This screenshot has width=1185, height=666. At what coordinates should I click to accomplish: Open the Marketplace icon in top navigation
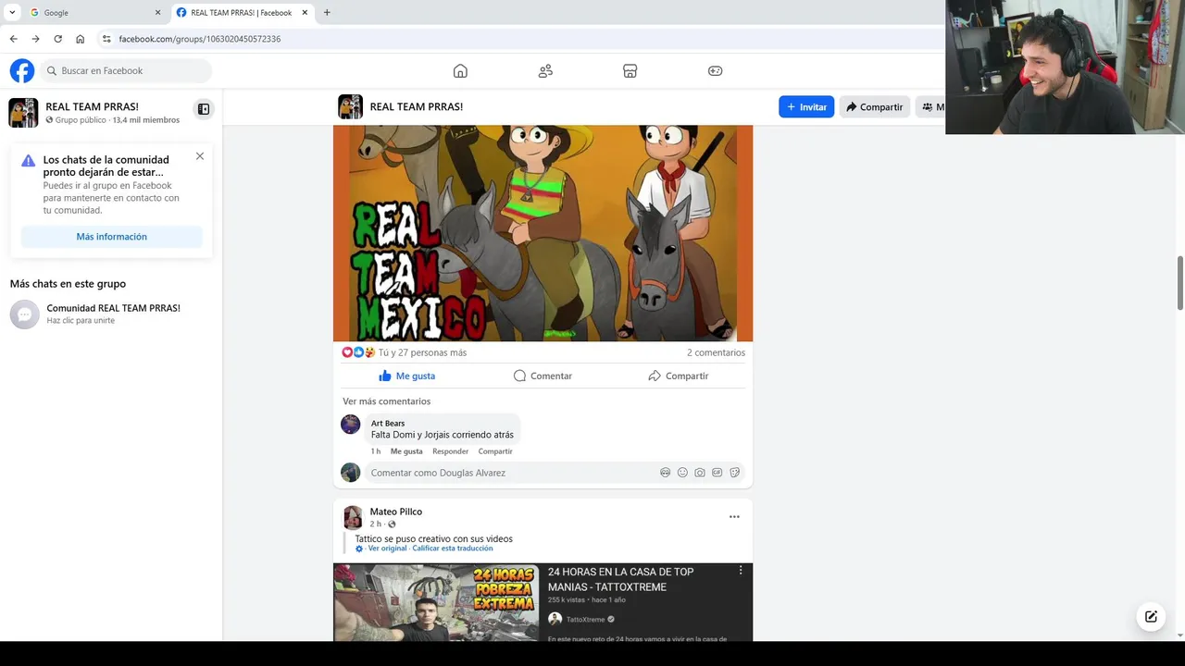click(630, 70)
